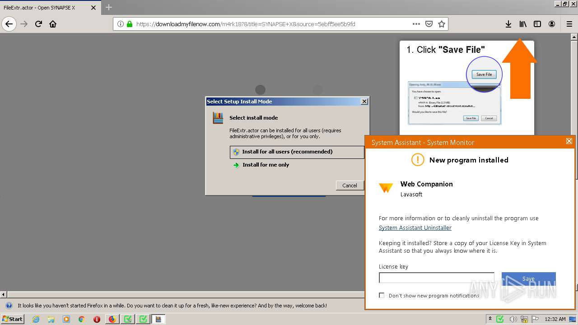Screen dimensions: 578x325
Task: Open the network status tray icon
Action: pos(524,319)
